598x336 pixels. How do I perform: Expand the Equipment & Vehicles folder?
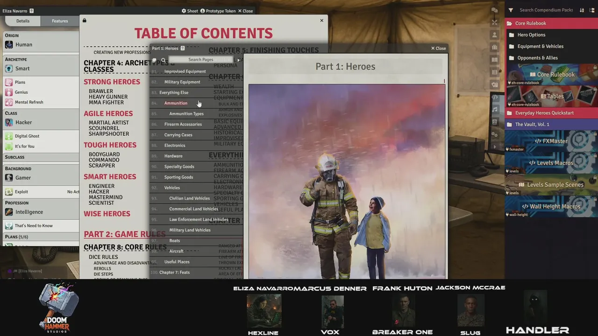pyautogui.click(x=551, y=46)
